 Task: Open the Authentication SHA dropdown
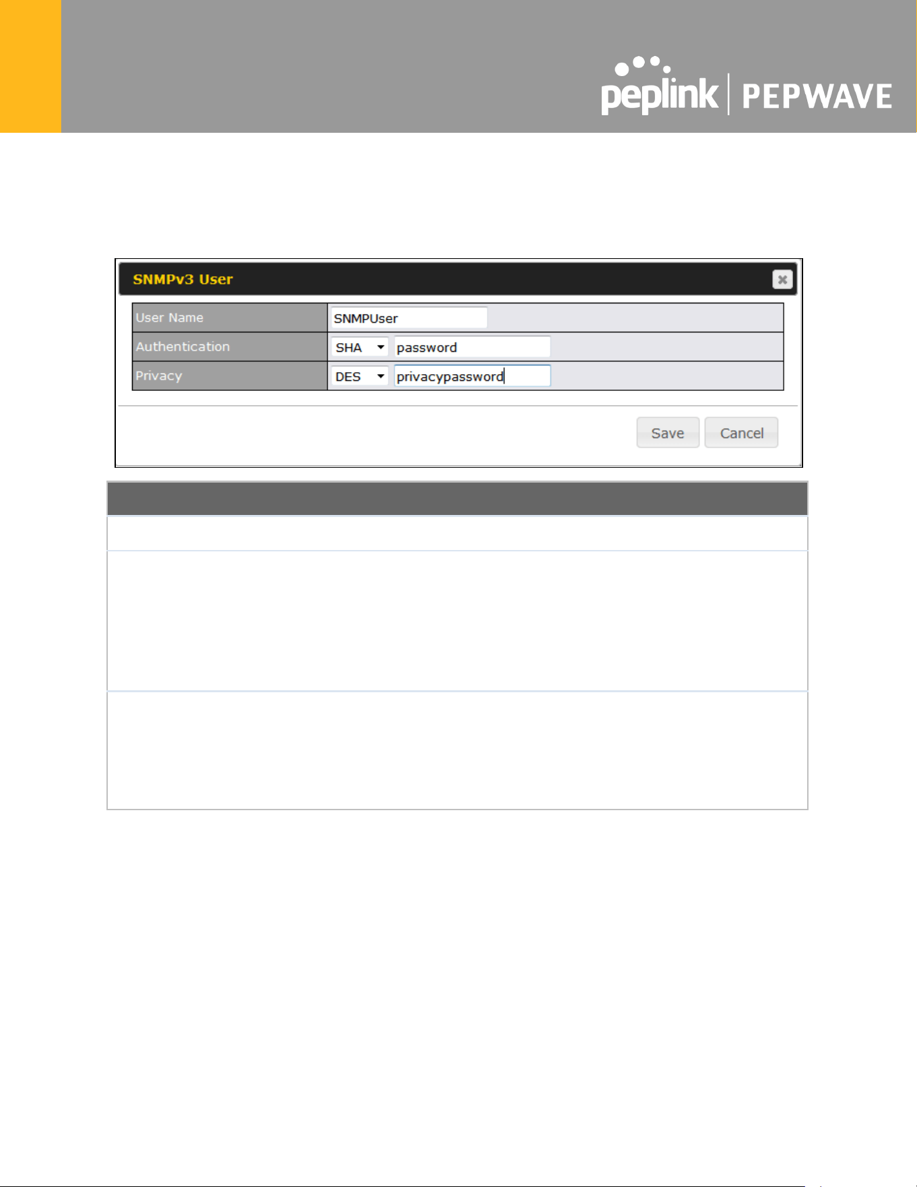(x=359, y=347)
